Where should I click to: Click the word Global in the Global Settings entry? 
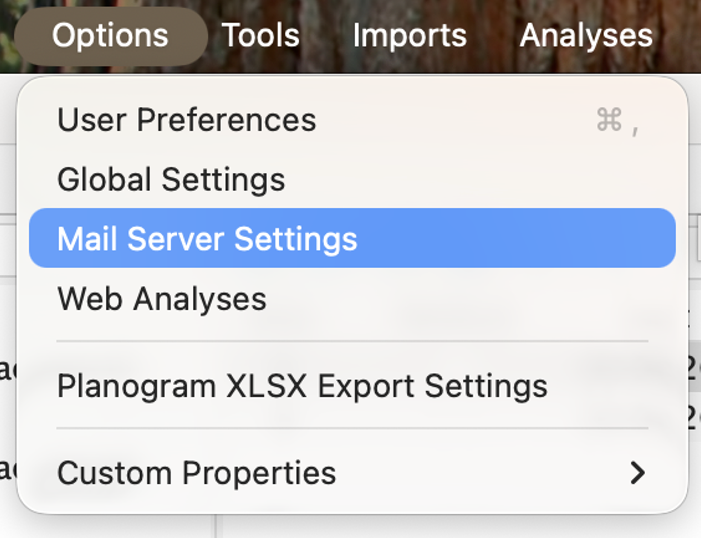point(104,179)
